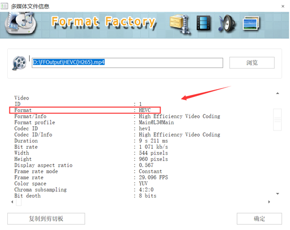The width and height of the screenshot is (290, 230).
Task: Click the '4:2:0' chroma subsampling value
Action: click(x=146, y=190)
